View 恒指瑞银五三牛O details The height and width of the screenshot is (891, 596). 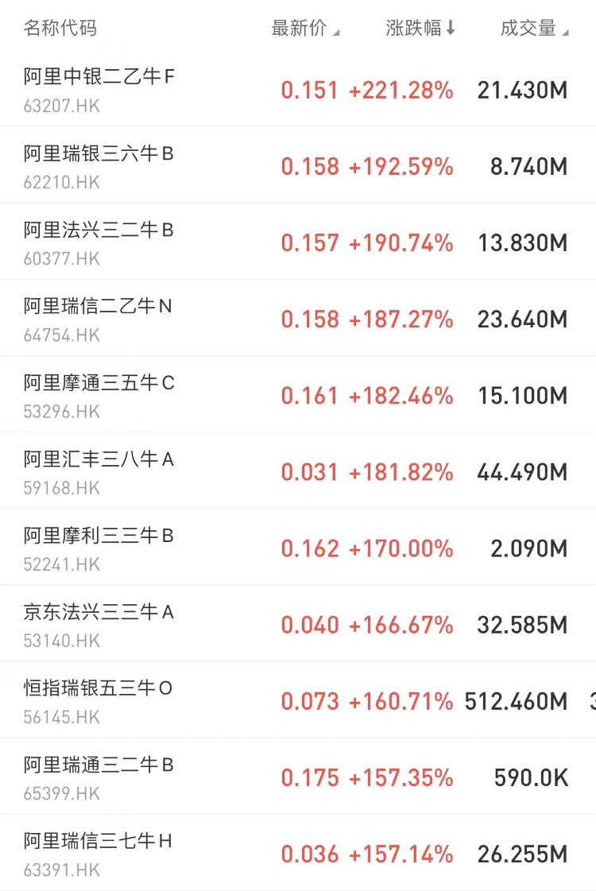(x=98, y=688)
